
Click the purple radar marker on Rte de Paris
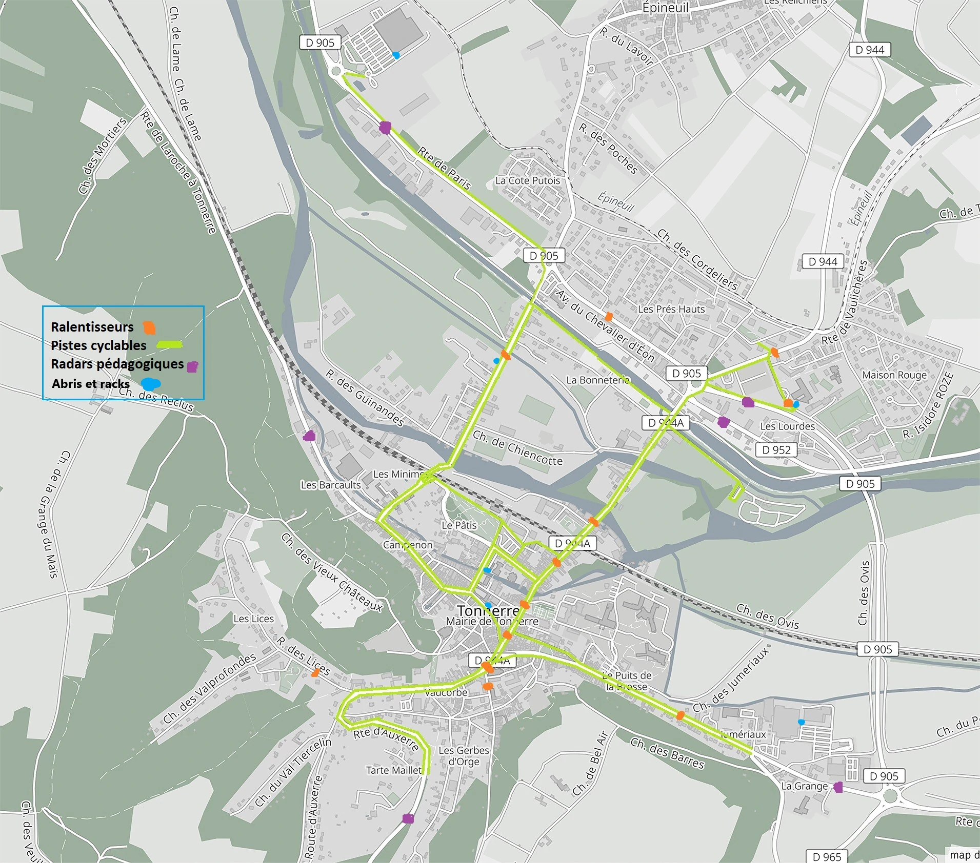tap(385, 128)
